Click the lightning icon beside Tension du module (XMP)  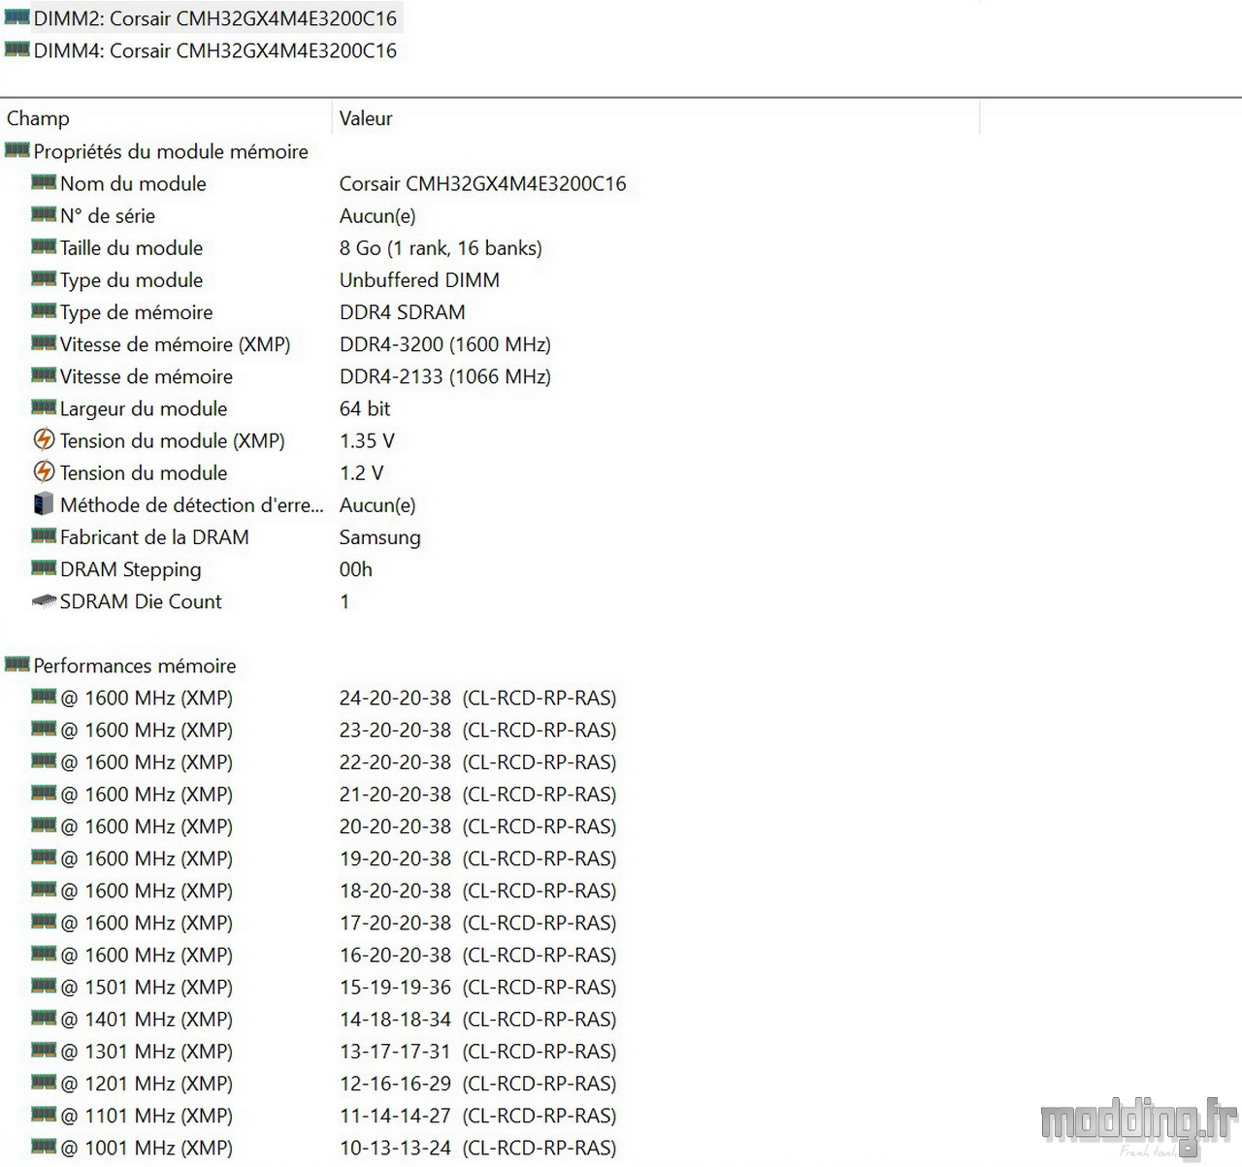click(44, 439)
